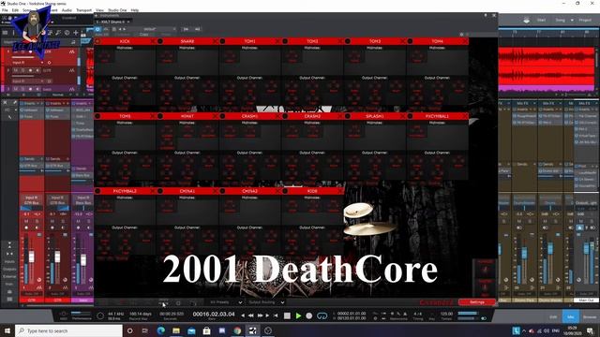The height and width of the screenshot is (337, 600).
Task: Remove the HIHAT pad using its X
Action: point(215,116)
